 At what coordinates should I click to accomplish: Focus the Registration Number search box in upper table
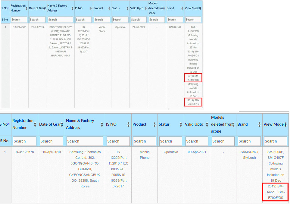pyautogui.click(x=19, y=20)
